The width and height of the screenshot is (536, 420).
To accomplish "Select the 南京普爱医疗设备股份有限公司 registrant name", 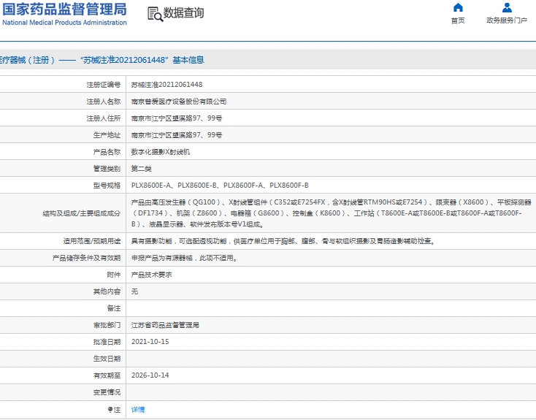I will pos(179,102).
